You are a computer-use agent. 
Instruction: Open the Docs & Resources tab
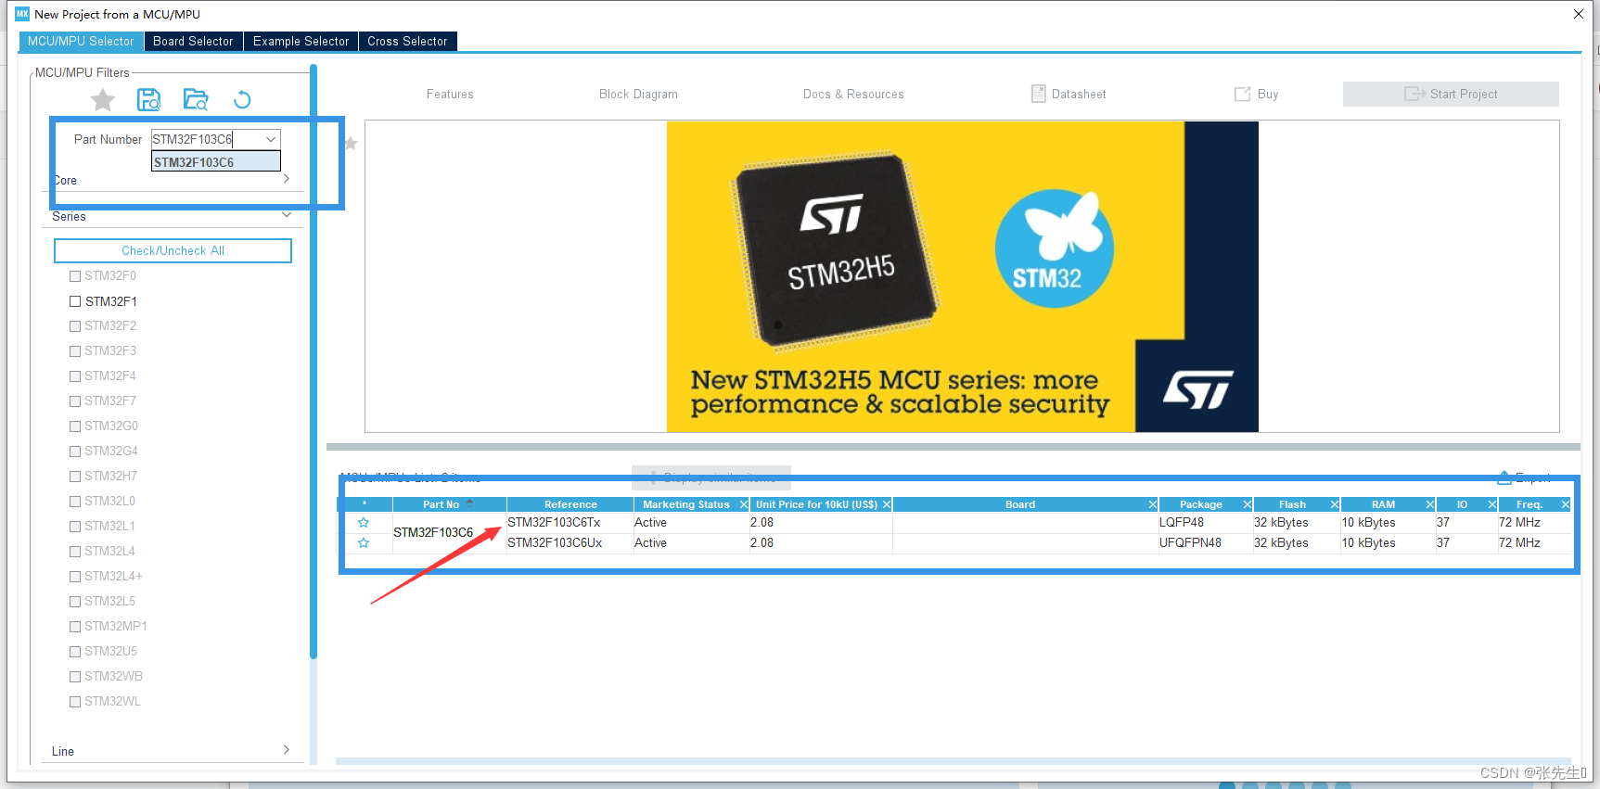pyautogui.click(x=853, y=94)
